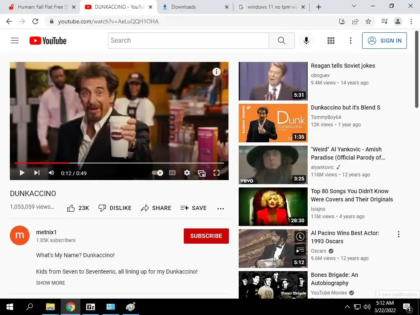Open options for Al Pacino Oscars video

(x=399, y=234)
